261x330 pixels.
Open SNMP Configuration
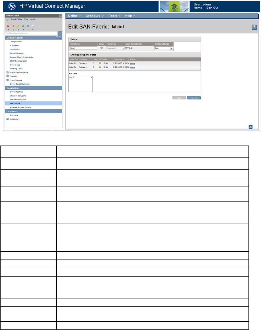pyautogui.click(x=19, y=61)
